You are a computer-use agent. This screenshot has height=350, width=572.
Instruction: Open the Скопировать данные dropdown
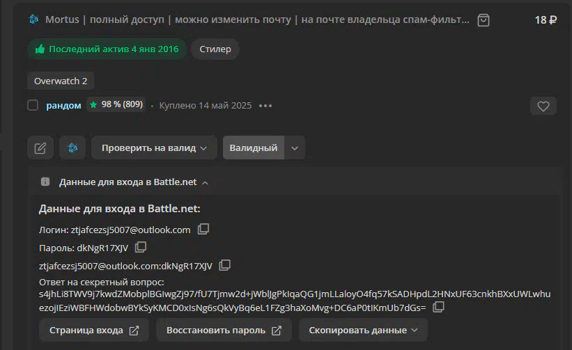tap(363, 330)
